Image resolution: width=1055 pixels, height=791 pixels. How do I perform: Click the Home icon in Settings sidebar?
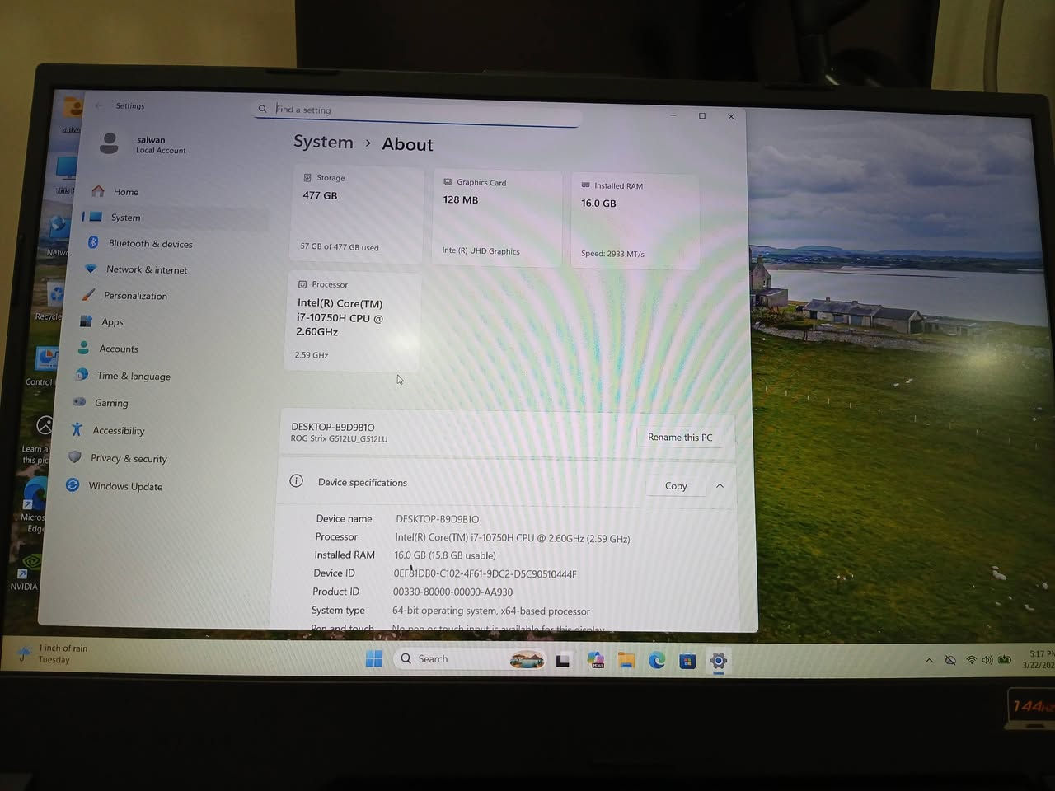click(98, 191)
